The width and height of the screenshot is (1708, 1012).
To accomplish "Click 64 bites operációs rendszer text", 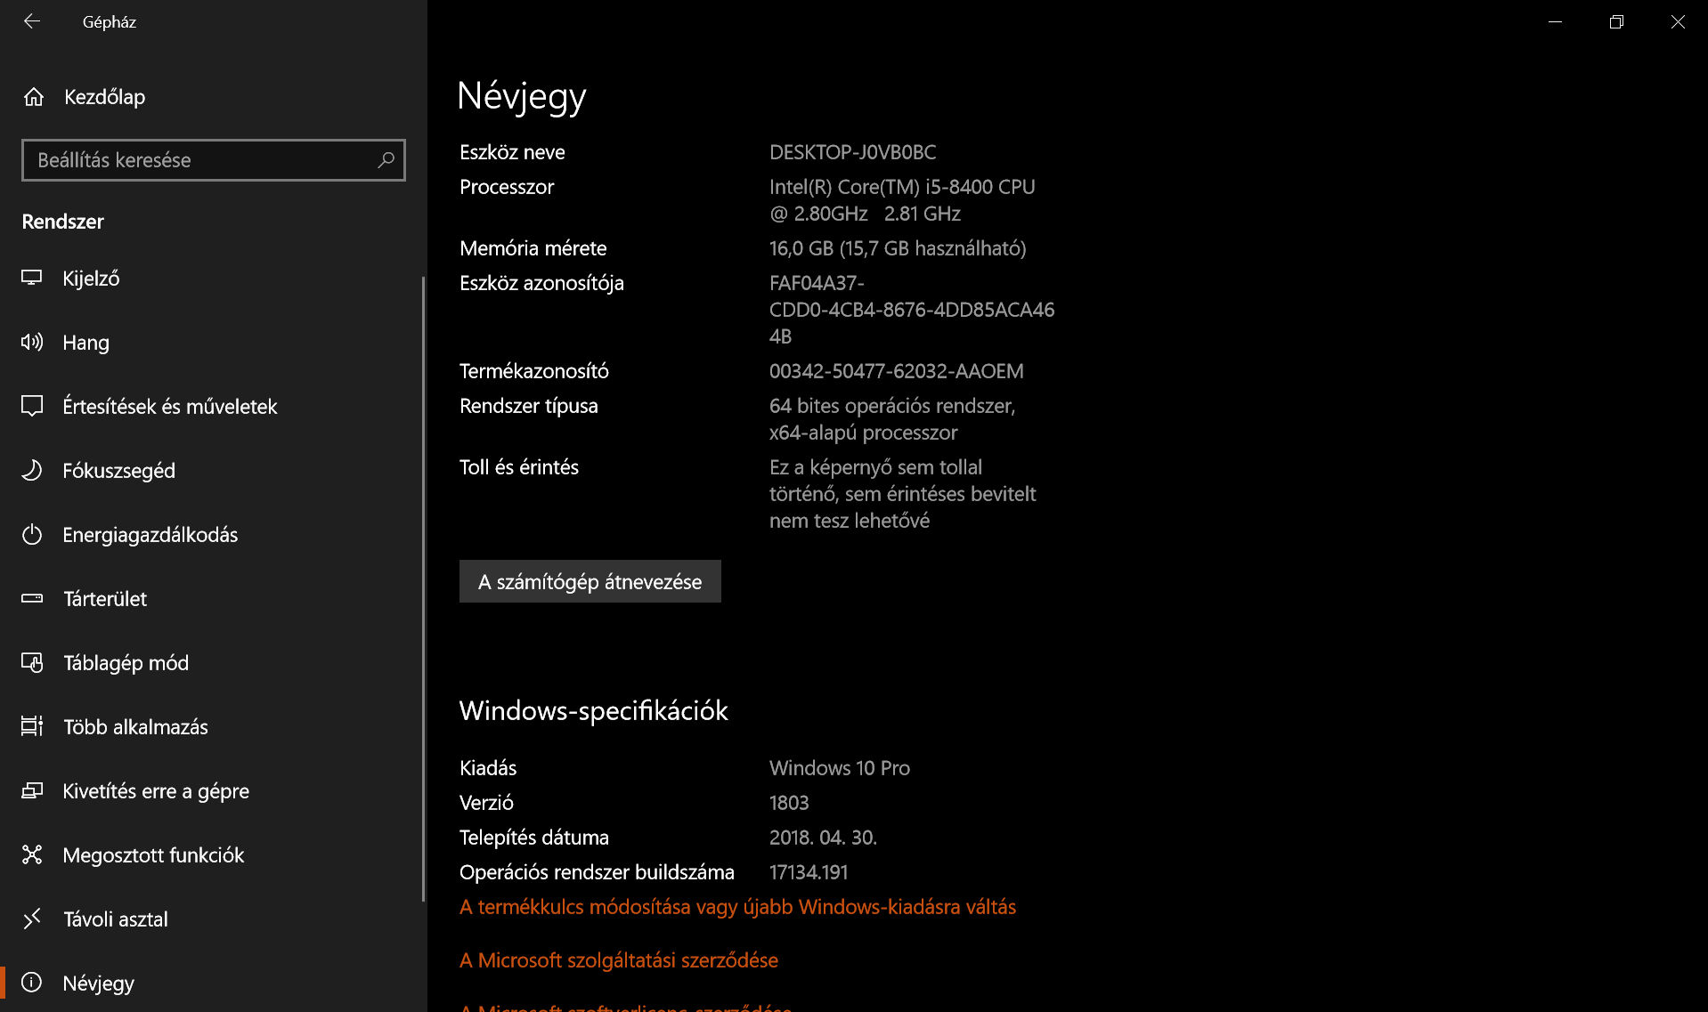I will (892, 419).
